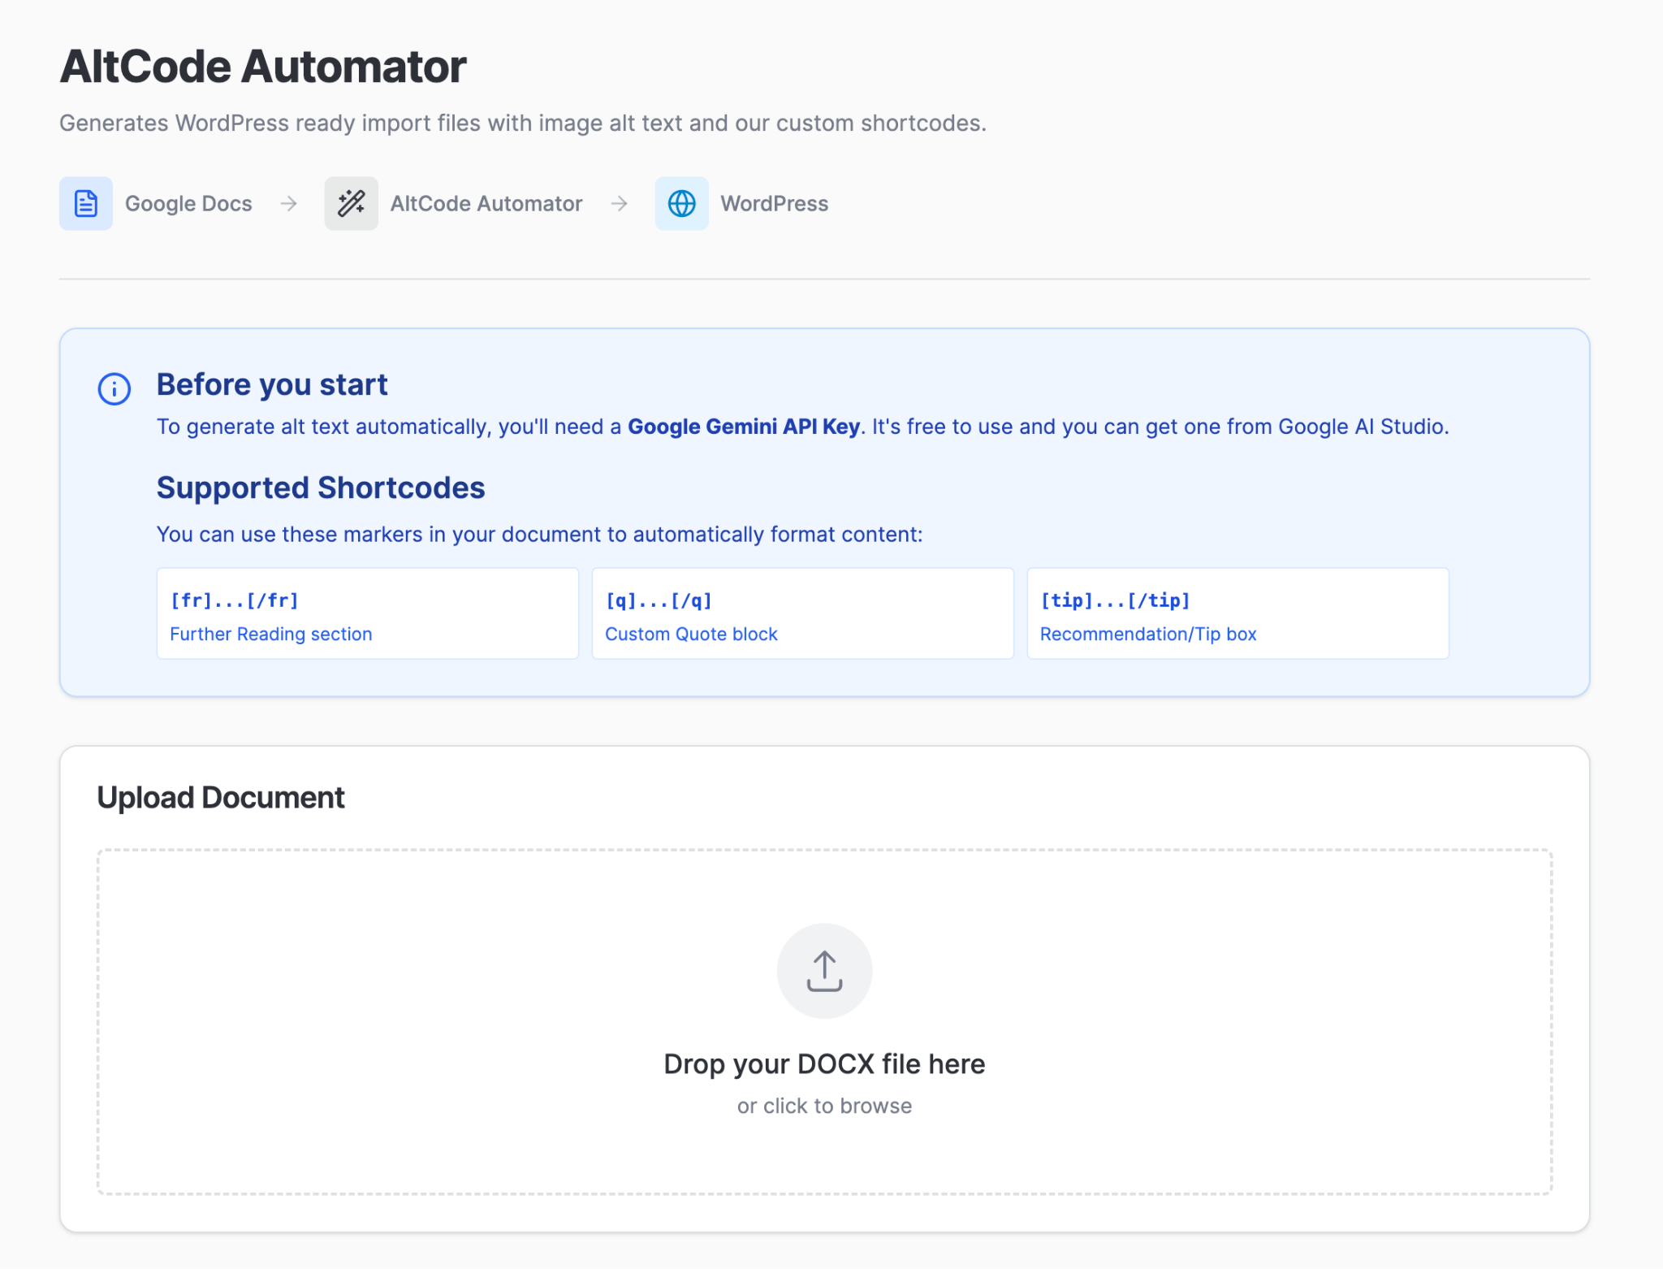Screen dimensions: 1663x1269
Task: Click the arrow between Google Docs and AltCode Automator
Action: (x=289, y=203)
